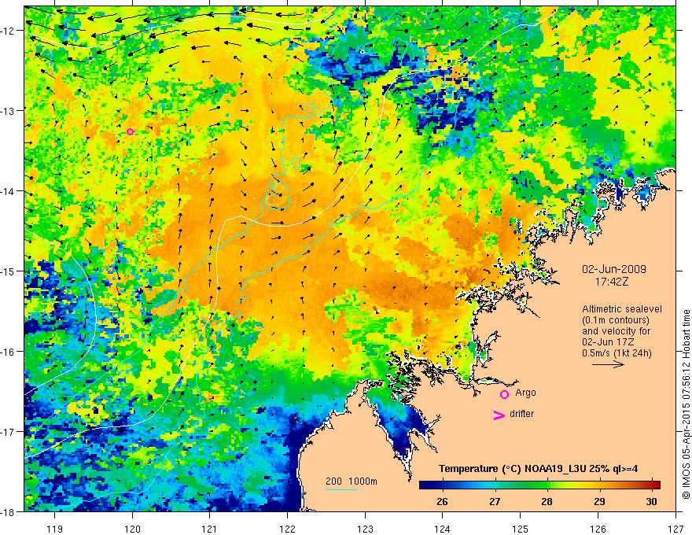Click the longitude axis label '122'
This screenshot has width=692, height=535.
pos(287,529)
